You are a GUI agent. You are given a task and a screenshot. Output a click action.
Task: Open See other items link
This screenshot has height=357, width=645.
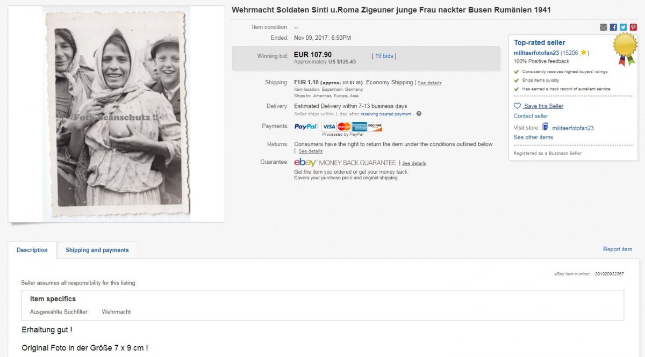533,137
